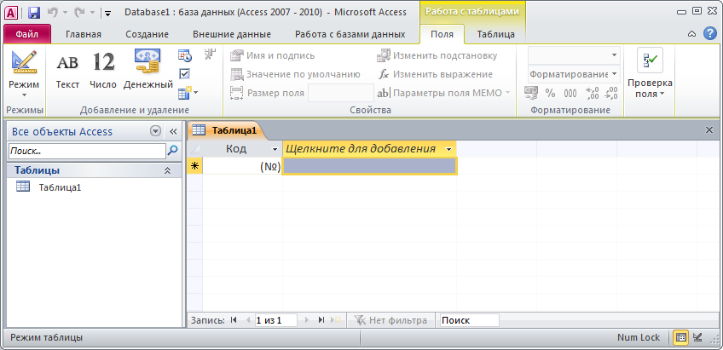Image resolution: width=723 pixels, height=350 pixels.
Task: Click the record number box 1 из 1
Action: pos(275,320)
